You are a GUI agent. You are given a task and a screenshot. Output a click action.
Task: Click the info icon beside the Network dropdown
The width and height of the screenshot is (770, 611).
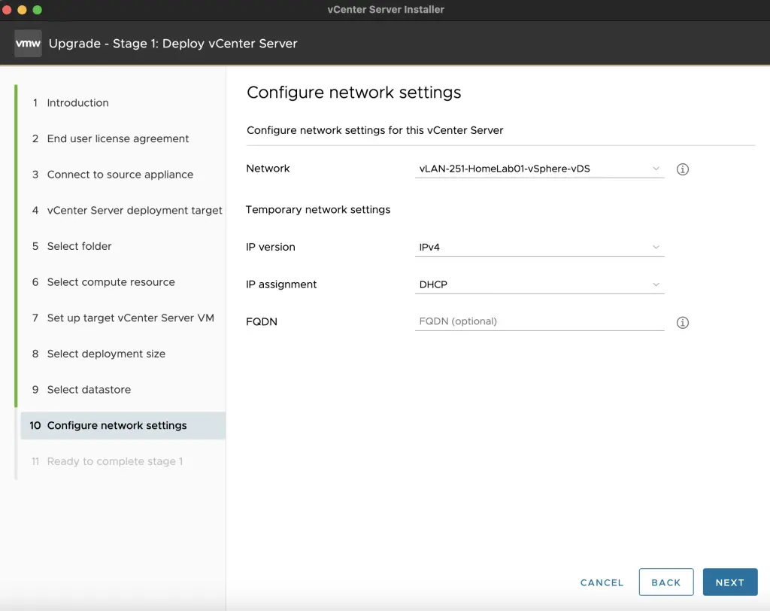[x=682, y=169]
